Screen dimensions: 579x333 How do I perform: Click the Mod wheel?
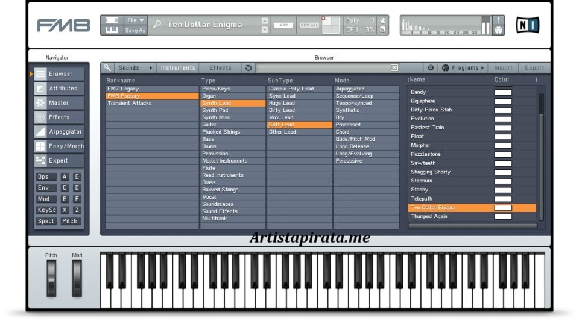click(x=77, y=278)
